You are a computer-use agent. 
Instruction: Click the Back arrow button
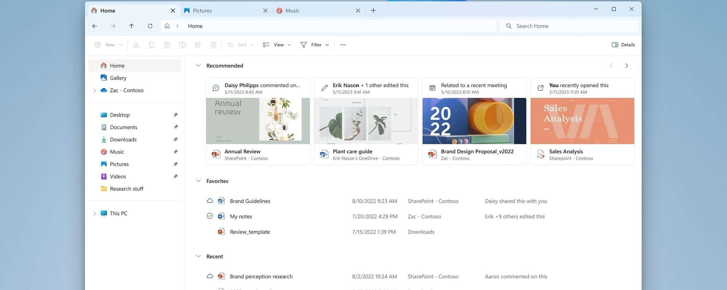click(95, 26)
